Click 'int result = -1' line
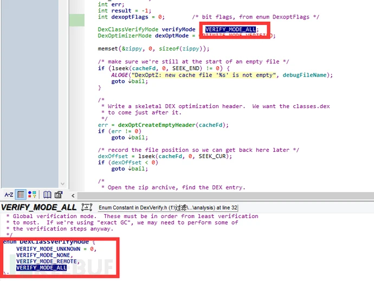The image size is (374, 281). click(x=124, y=11)
